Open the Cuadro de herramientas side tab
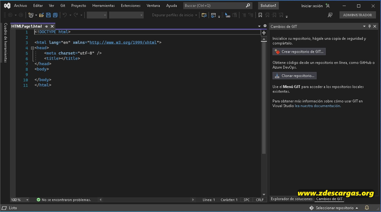The height and width of the screenshot is (212, 381). coord(5,43)
